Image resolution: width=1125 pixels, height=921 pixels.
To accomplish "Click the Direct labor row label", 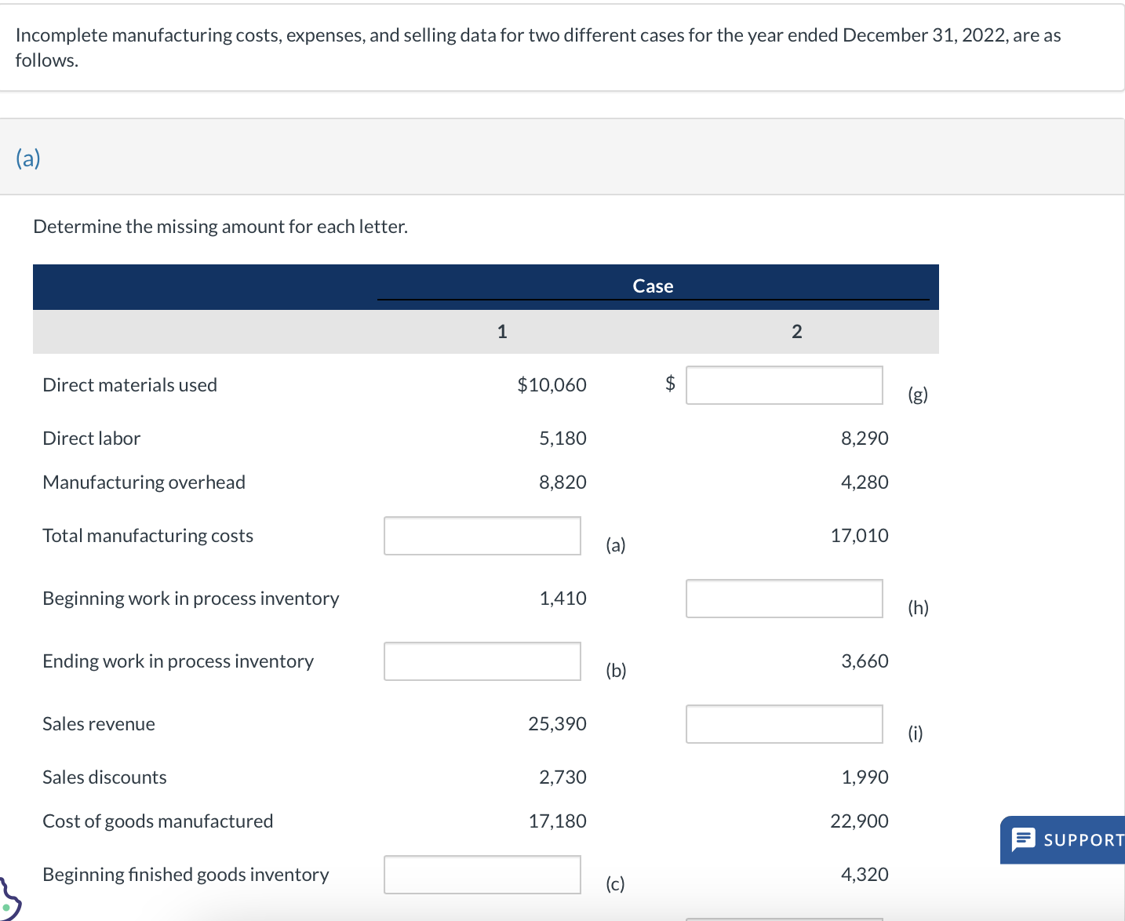I will pos(91,438).
